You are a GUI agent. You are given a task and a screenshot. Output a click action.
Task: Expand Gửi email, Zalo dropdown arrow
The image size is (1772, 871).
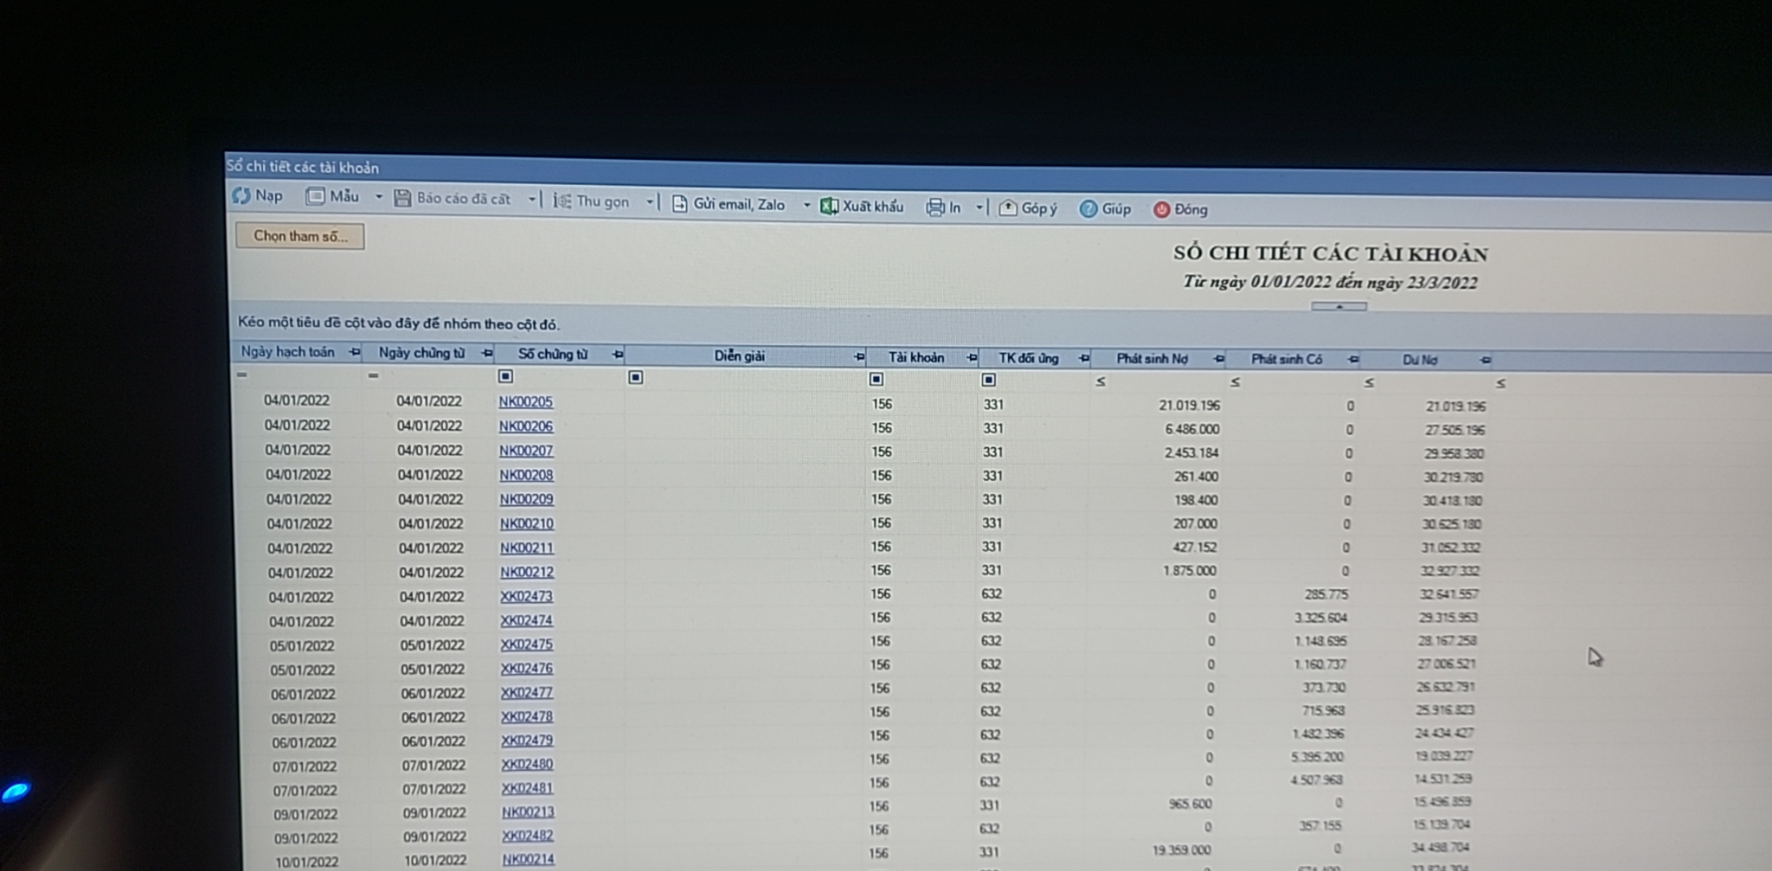point(806,205)
